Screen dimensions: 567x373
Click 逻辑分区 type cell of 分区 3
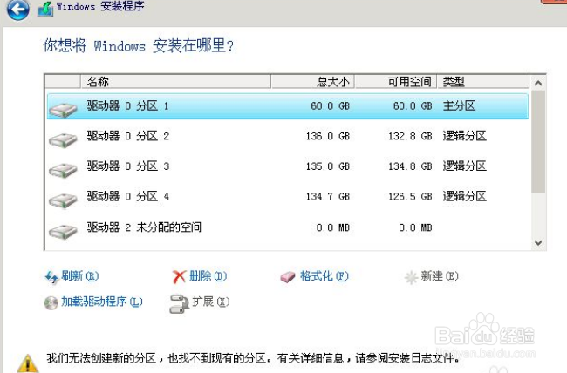click(x=465, y=166)
